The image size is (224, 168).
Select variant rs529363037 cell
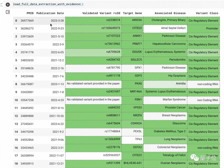point(93,156)
